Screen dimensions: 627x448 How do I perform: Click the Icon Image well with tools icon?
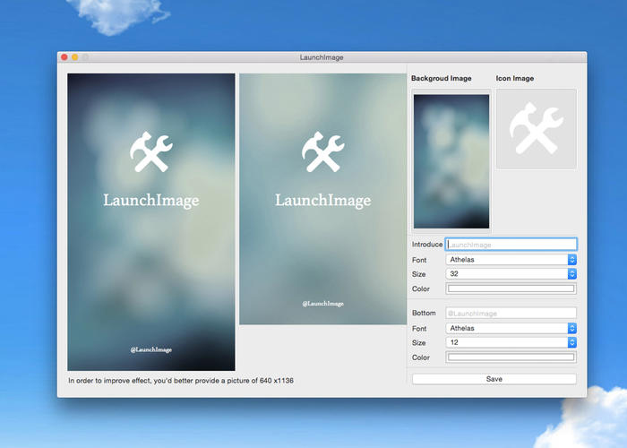click(x=536, y=128)
